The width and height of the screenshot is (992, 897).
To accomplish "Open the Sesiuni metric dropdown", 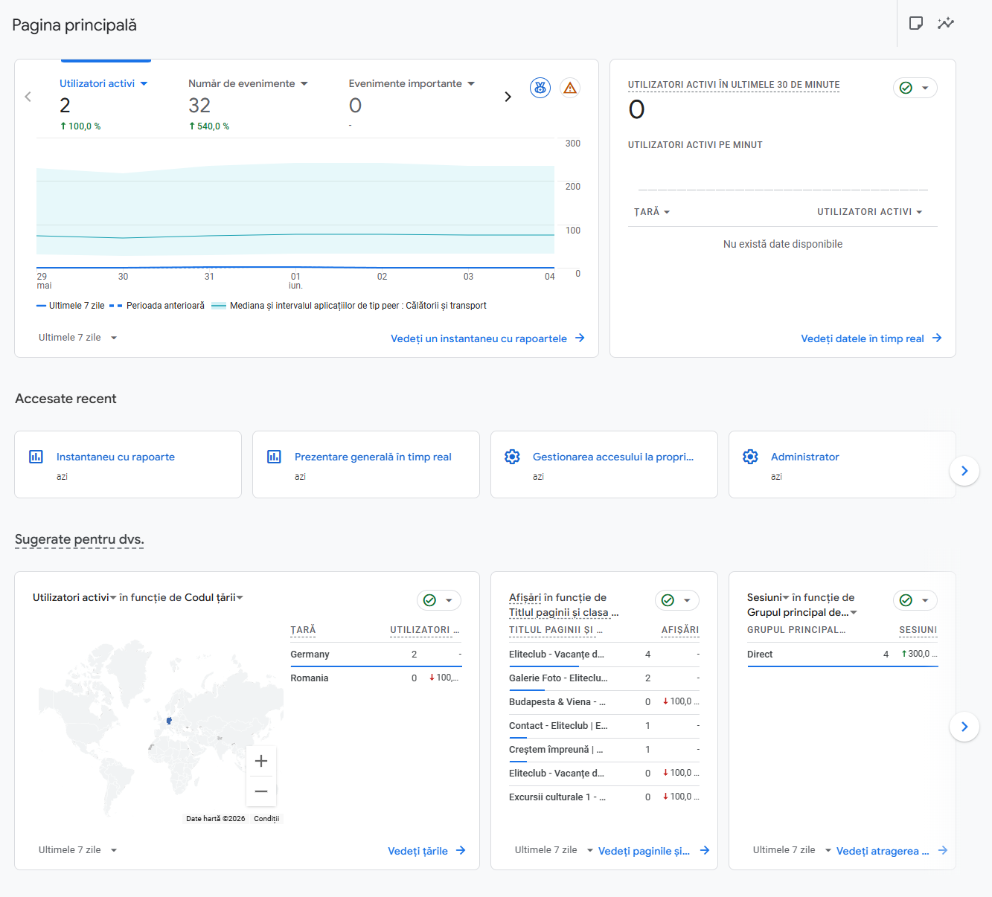I will click(768, 597).
